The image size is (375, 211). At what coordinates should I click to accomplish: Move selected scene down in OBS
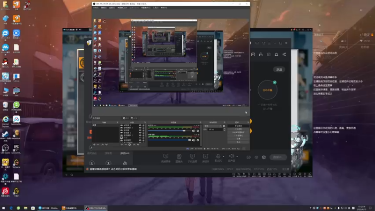[106, 144]
